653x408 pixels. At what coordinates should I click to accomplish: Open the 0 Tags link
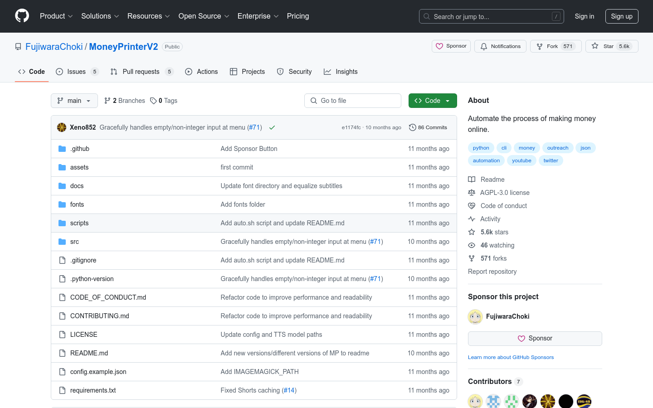pyautogui.click(x=164, y=101)
